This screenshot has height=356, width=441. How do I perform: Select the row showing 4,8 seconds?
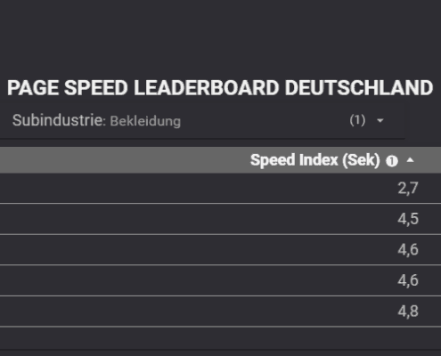(220, 311)
